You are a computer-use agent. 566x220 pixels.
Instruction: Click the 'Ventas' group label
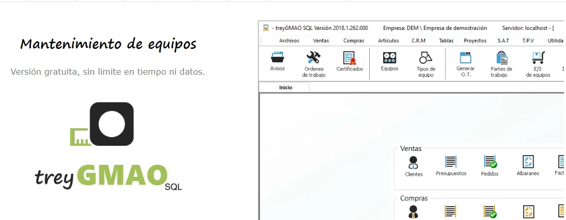click(411, 148)
